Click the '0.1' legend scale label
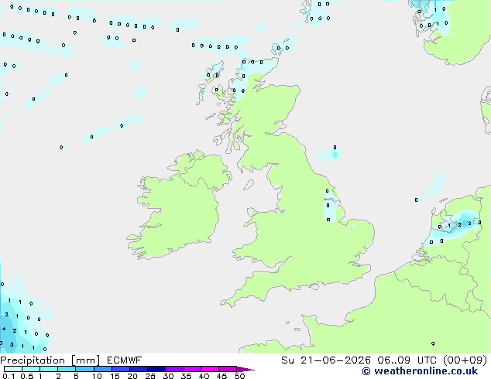The height and width of the screenshot is (379, 491). click(9, 376)
